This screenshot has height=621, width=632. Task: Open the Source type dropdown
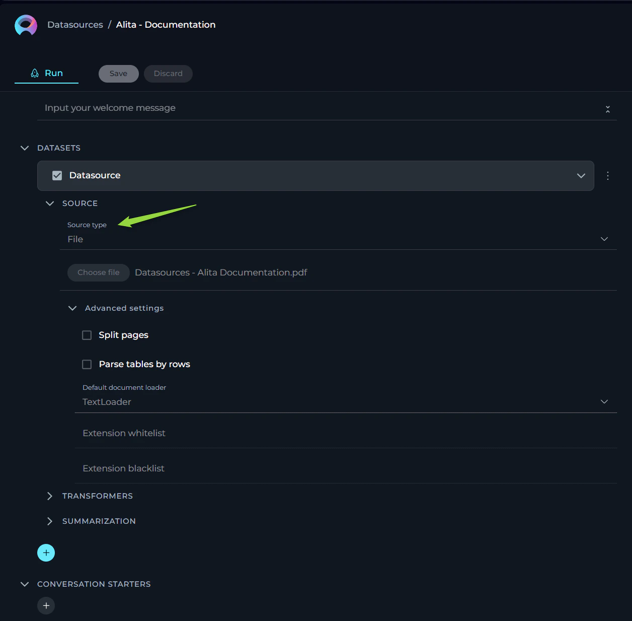point(604,239)
